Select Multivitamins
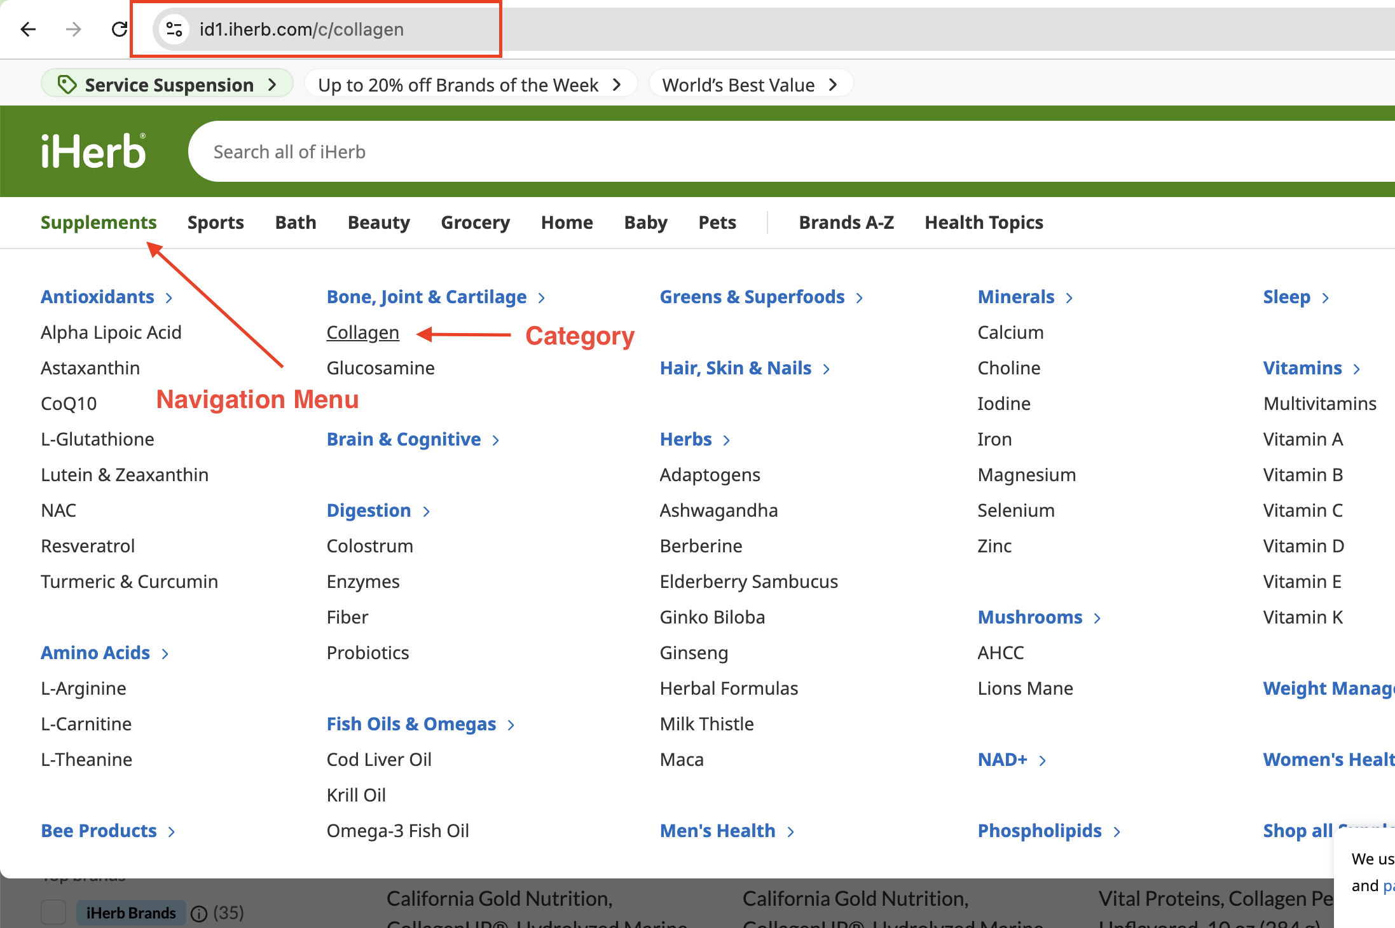 click(x=1320, y=404)
